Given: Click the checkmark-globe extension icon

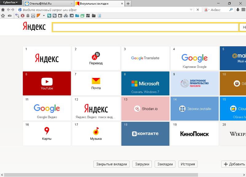Looking at the screenshot, I should pyautogui.click(x=17, y=16).
